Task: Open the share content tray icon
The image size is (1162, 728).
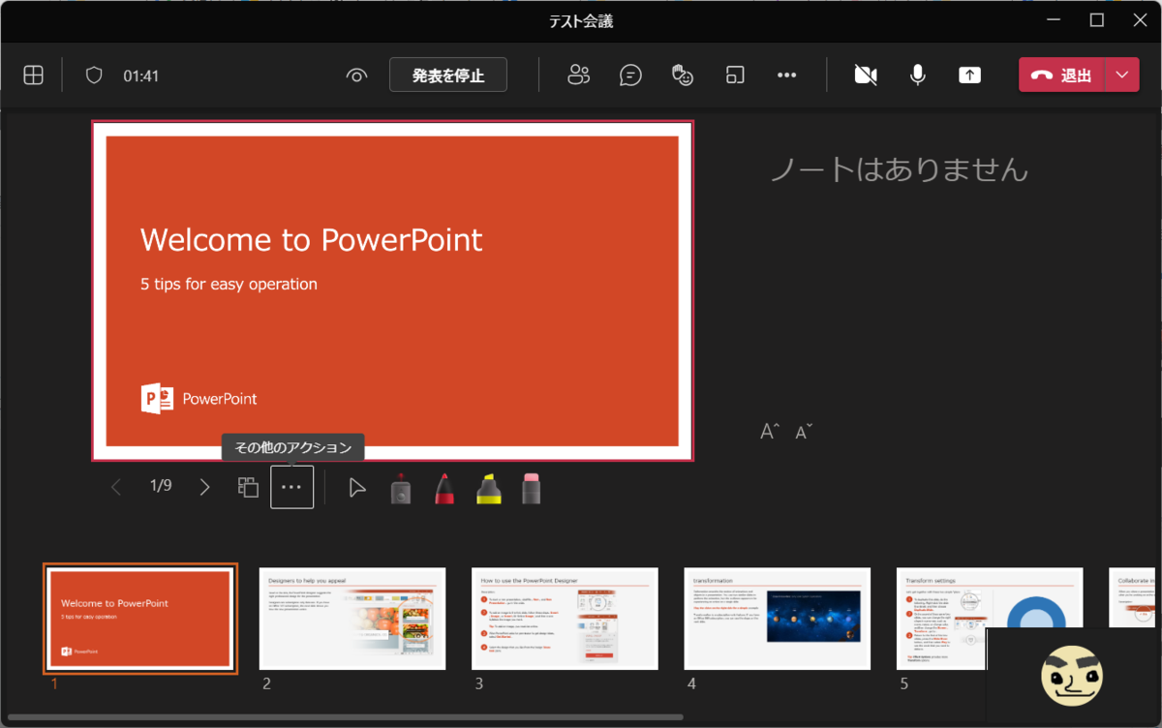Action: [969, 76]
